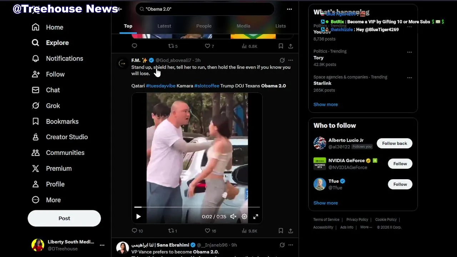Open Premium X icon
Screen dimensions: 457x257
pos(35,168)
